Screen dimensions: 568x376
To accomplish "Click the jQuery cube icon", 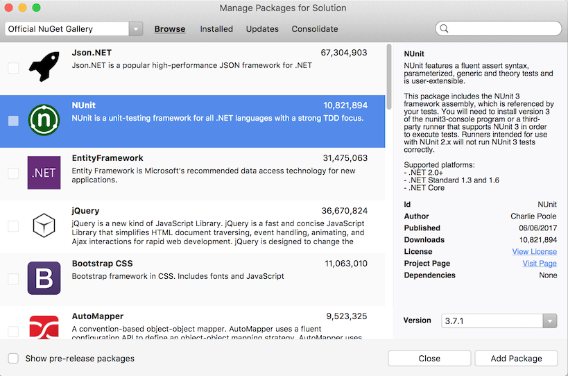I will click(44, 225).
